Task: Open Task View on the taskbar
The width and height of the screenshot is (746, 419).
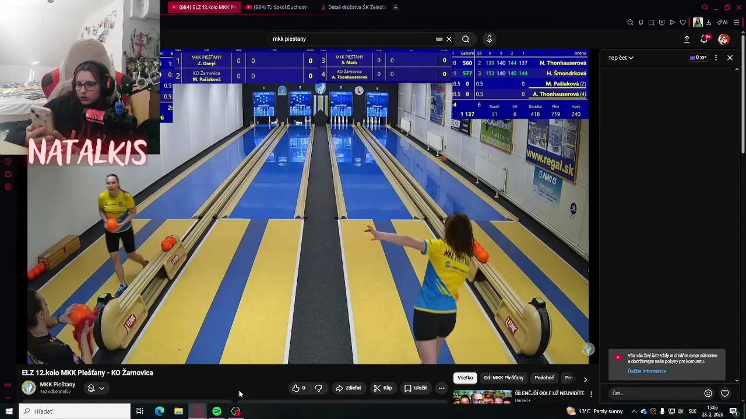Action: coord(140,411)
